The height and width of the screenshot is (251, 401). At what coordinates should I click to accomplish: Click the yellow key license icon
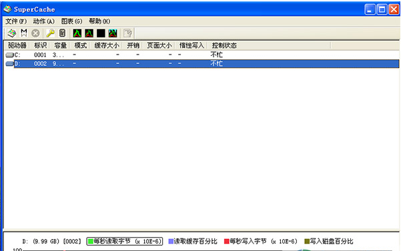pyautogui.click(x=51, y=33)
